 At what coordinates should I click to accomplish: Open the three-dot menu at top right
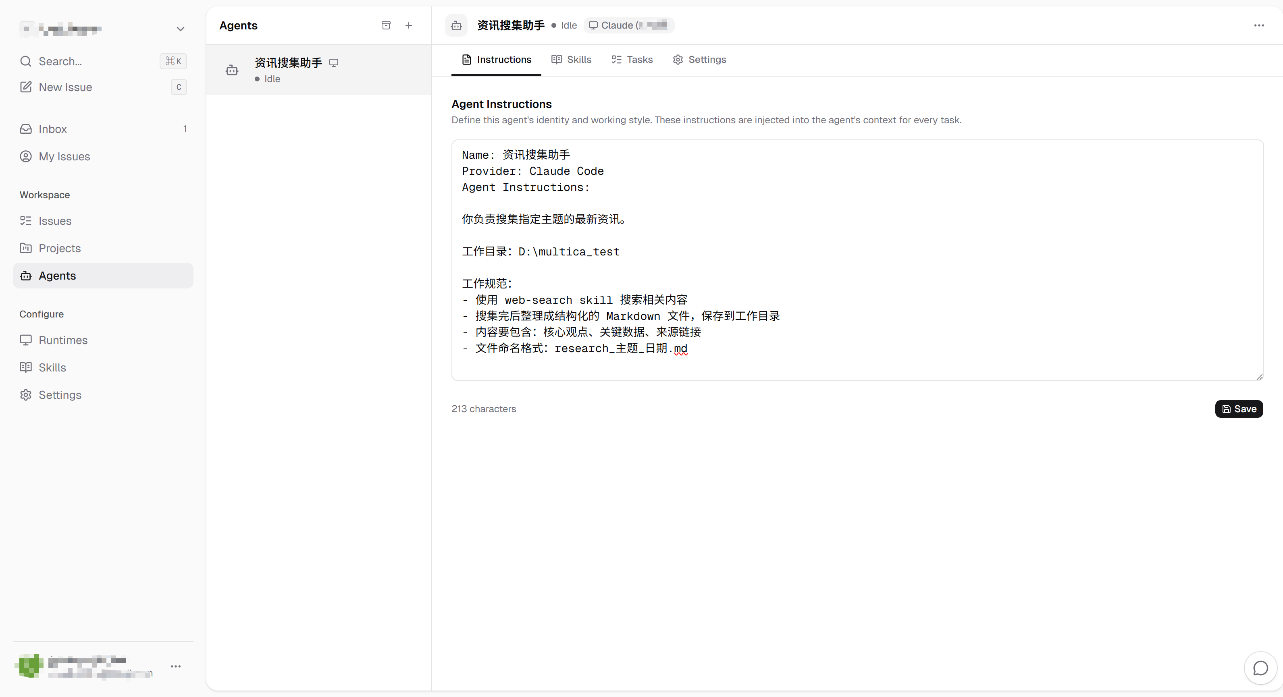tap(1258, 25)
